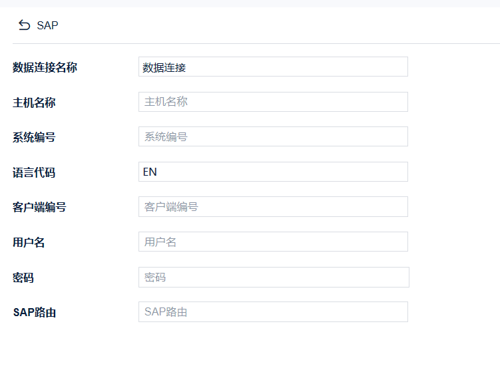Click the 主机名称 label text
500x392 pixels.
click(34, 102)
